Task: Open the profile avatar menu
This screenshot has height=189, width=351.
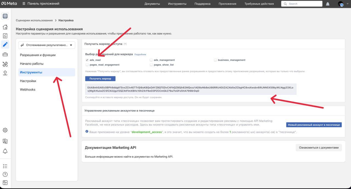Action: pos(341,4)
